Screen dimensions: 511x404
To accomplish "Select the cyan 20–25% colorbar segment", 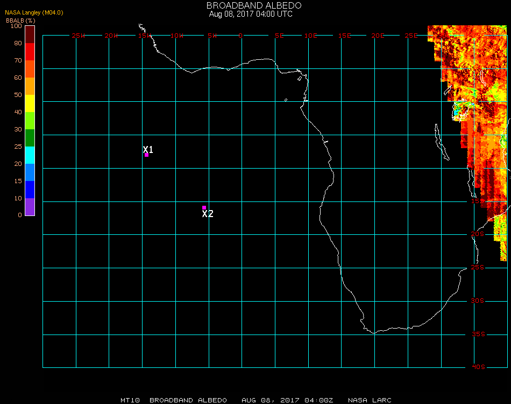I will pyautogui.click(x=30, y=155).
